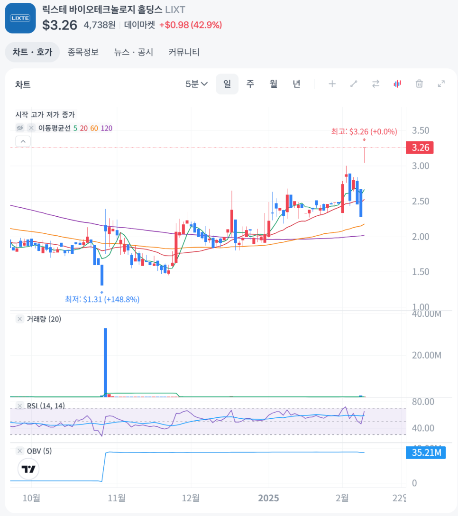The image size is (458, 516).
Task: Remove the moving average indicator
Action: 31,128
